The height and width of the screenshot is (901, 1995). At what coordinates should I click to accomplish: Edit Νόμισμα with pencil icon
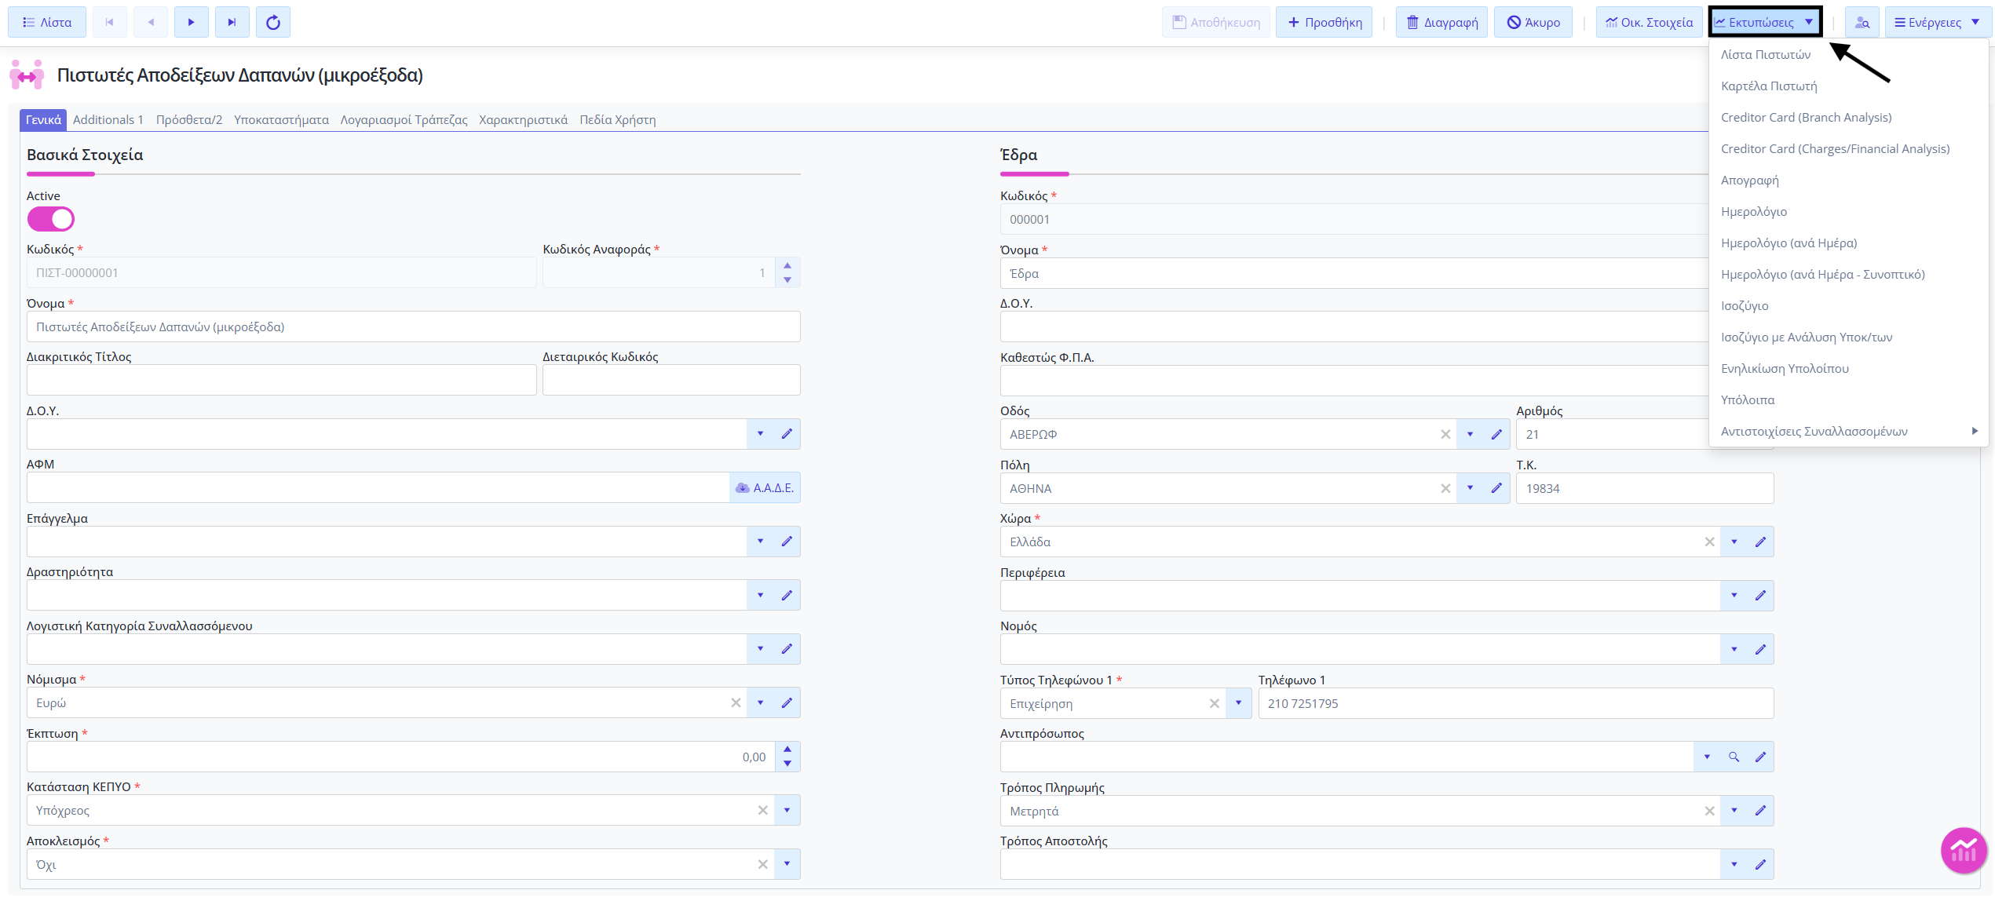[x=787, y=702]
